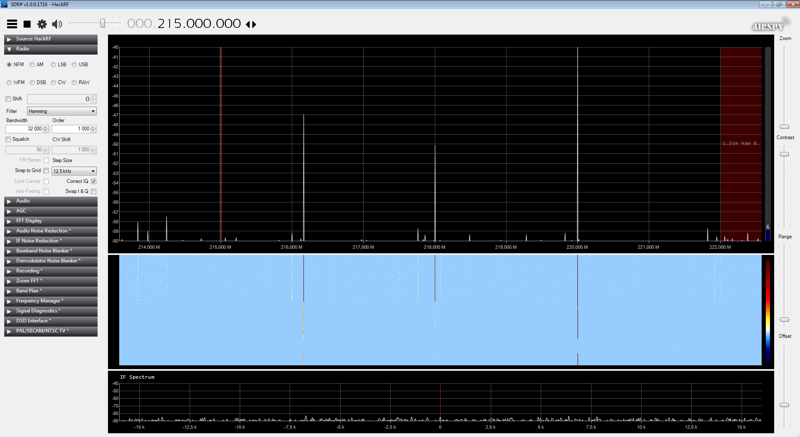Click the Bandwidth value field
Viewport: 800px width, 437px height.
[x=25, y=129]
